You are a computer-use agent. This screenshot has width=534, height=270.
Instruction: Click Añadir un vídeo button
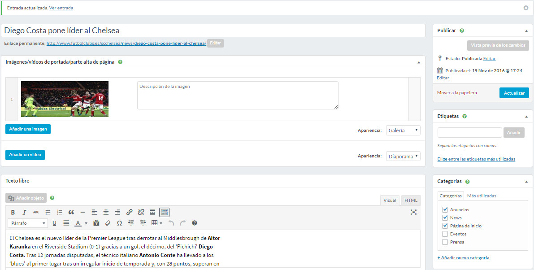pos(25,155)
